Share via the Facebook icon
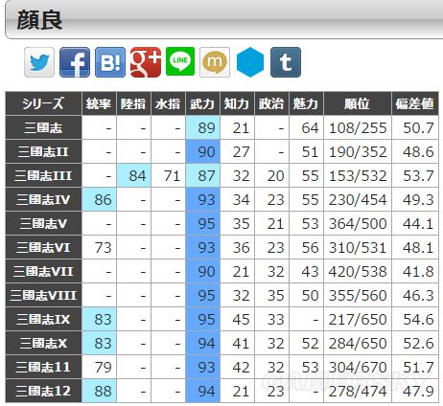 [x=75, y=62]
